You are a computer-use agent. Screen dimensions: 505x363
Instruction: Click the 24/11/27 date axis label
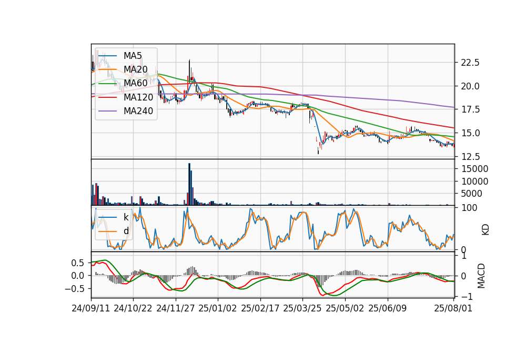click(x=176, y=308)
